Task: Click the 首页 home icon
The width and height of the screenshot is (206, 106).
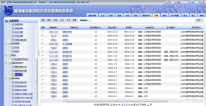Action: pos(169,2)
